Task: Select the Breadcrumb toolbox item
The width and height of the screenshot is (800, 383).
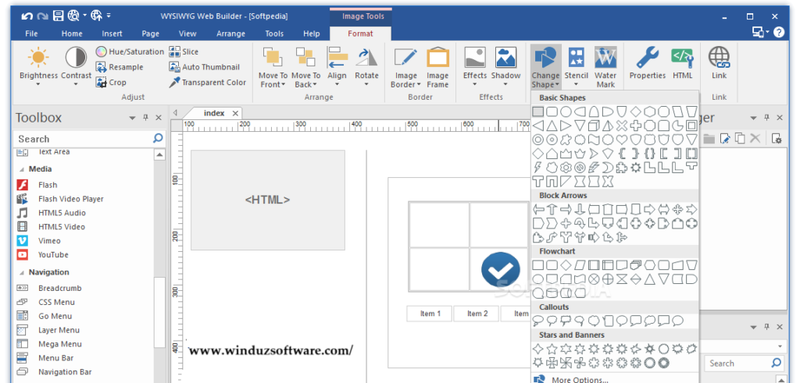Action: pos(49,289)
